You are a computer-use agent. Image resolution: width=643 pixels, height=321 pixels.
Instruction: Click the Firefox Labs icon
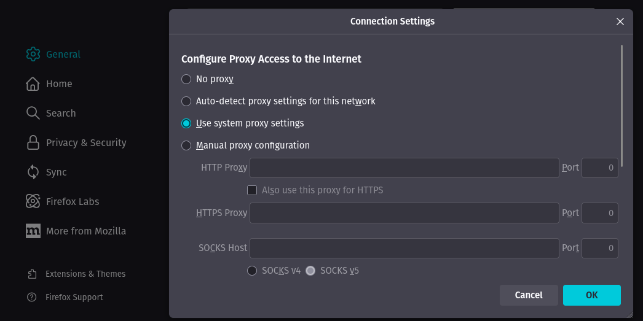(33, 201)
